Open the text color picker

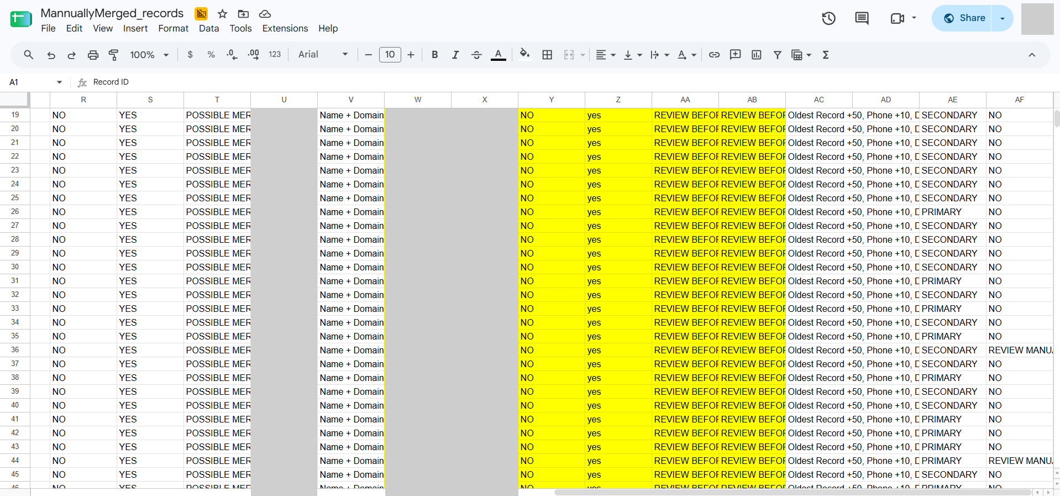click(x=498, y=55)
